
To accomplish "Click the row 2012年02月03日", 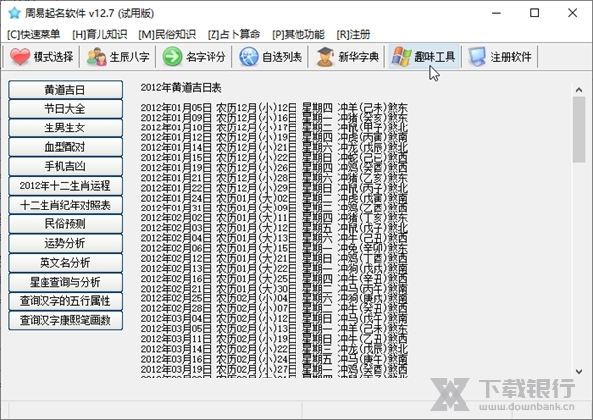I will tap(275, 228).
